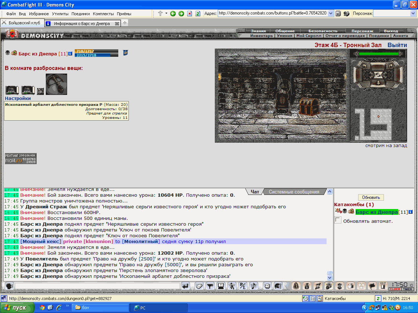Image resolution: width=418 pixels, height=313 pixels.
Task: Click the eraser clear chat icon
Action: click(x=199, y=287)
